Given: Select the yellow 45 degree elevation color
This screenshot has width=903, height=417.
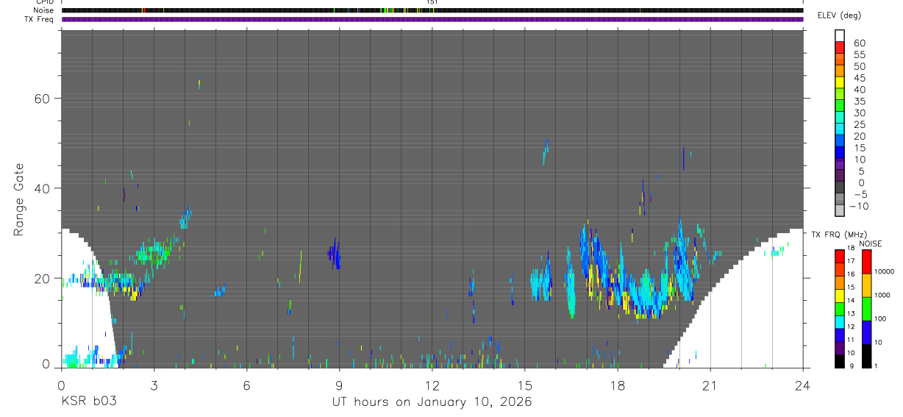Looking at the screenshot, I should tap(840, 82).
